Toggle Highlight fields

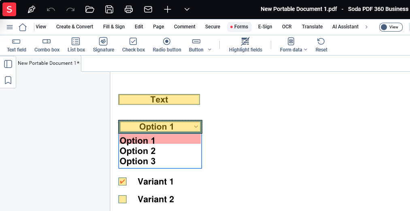[x=246, y=45]
